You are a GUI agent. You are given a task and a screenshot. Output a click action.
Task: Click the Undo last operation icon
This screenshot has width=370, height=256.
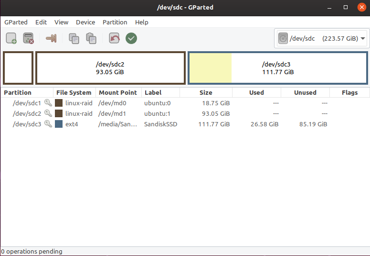(114, 38)
